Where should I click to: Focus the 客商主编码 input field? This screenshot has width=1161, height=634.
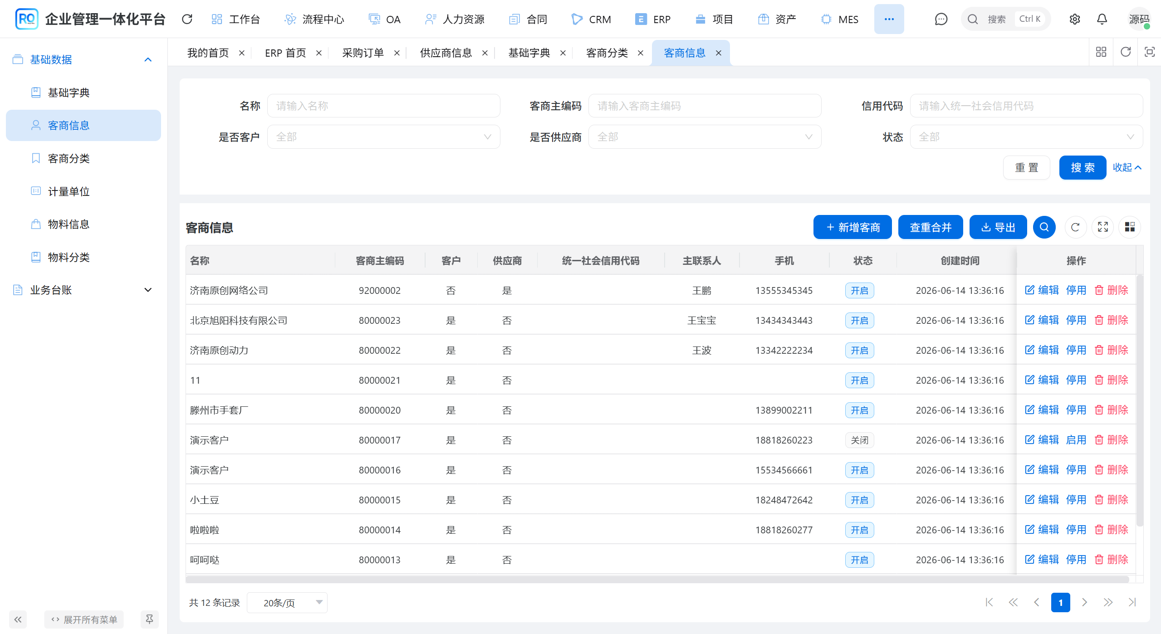point(705,106)
